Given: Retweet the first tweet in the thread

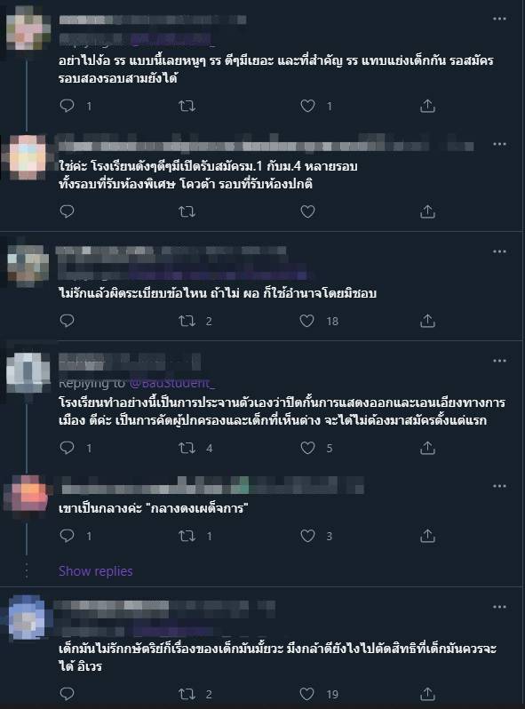Looking at the screenshot, I should tap(187, 107).
